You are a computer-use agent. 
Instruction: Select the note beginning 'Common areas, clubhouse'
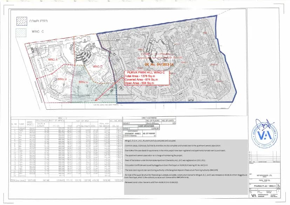click(173, 146)
